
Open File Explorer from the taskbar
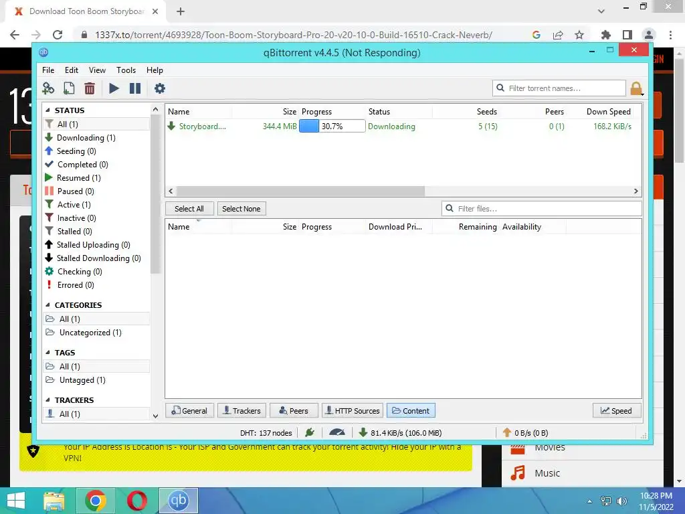tap(54, 501)
